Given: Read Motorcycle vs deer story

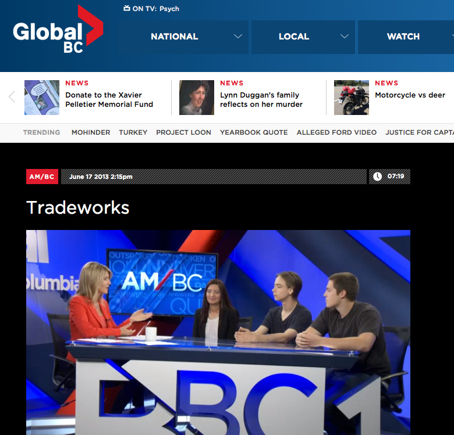Looking at the screenshot, I should click(410, 95).
